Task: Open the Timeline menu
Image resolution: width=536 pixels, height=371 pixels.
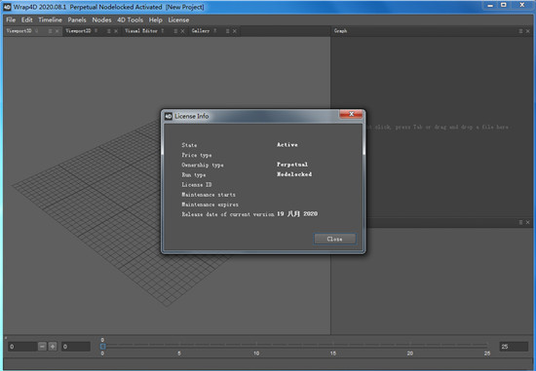Action: (50, 19)
